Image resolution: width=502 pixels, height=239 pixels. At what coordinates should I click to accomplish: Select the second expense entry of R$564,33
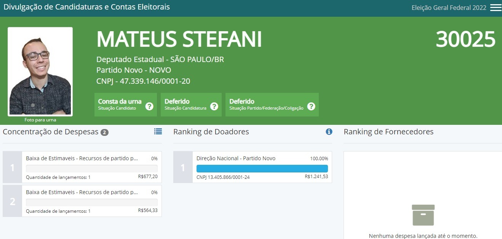tap(91, 201)
